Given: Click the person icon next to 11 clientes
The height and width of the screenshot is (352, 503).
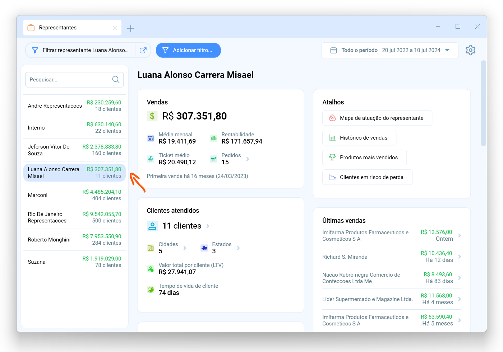Looking at the screenshot, I should coord(152,226).
